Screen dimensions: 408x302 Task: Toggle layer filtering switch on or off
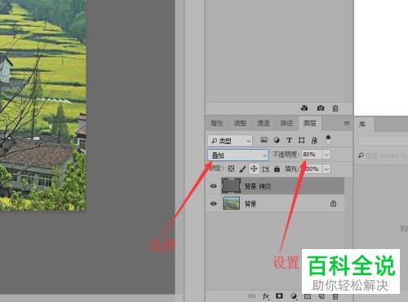point(328,140)
